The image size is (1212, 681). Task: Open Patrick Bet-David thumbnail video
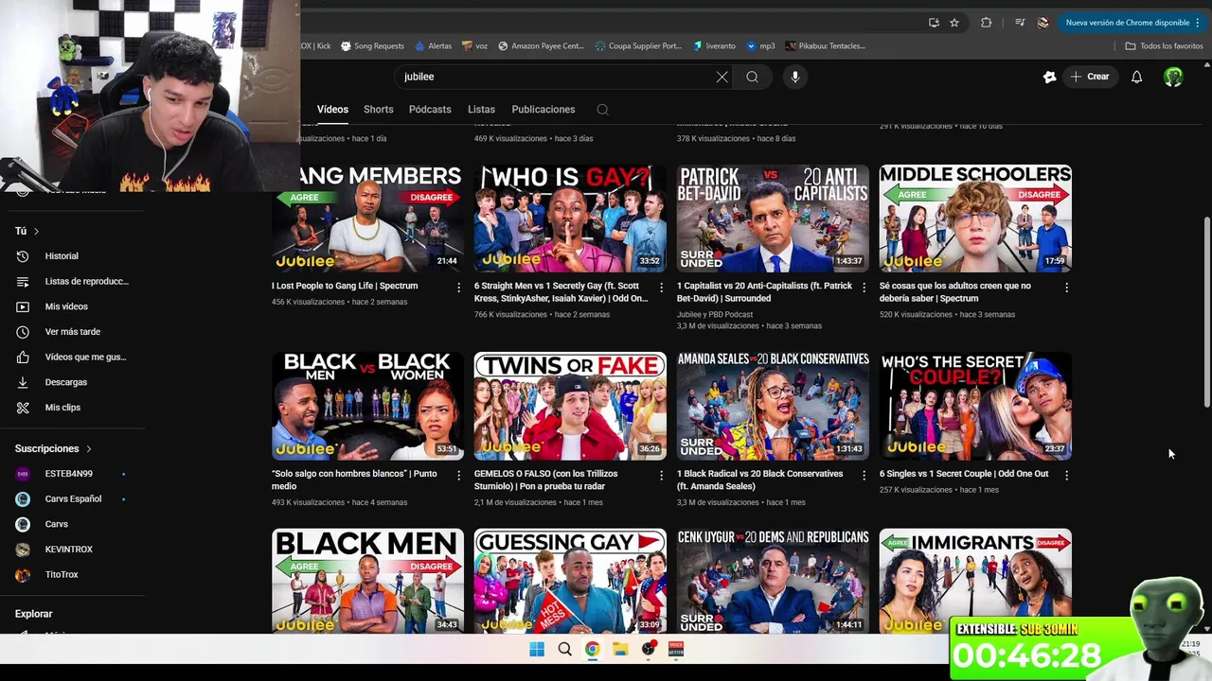(x=773, y=218)
